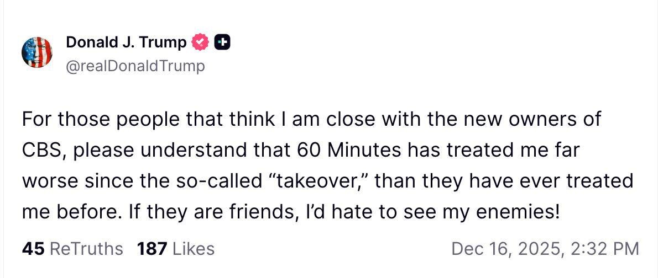Click the number 187 beside Likes
Viewport: 658px width, 278px height.
(152, 249)
